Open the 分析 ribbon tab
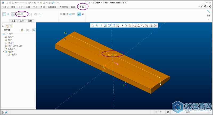The width and height of the screenshot is (213, 115). tap(21, 7)
